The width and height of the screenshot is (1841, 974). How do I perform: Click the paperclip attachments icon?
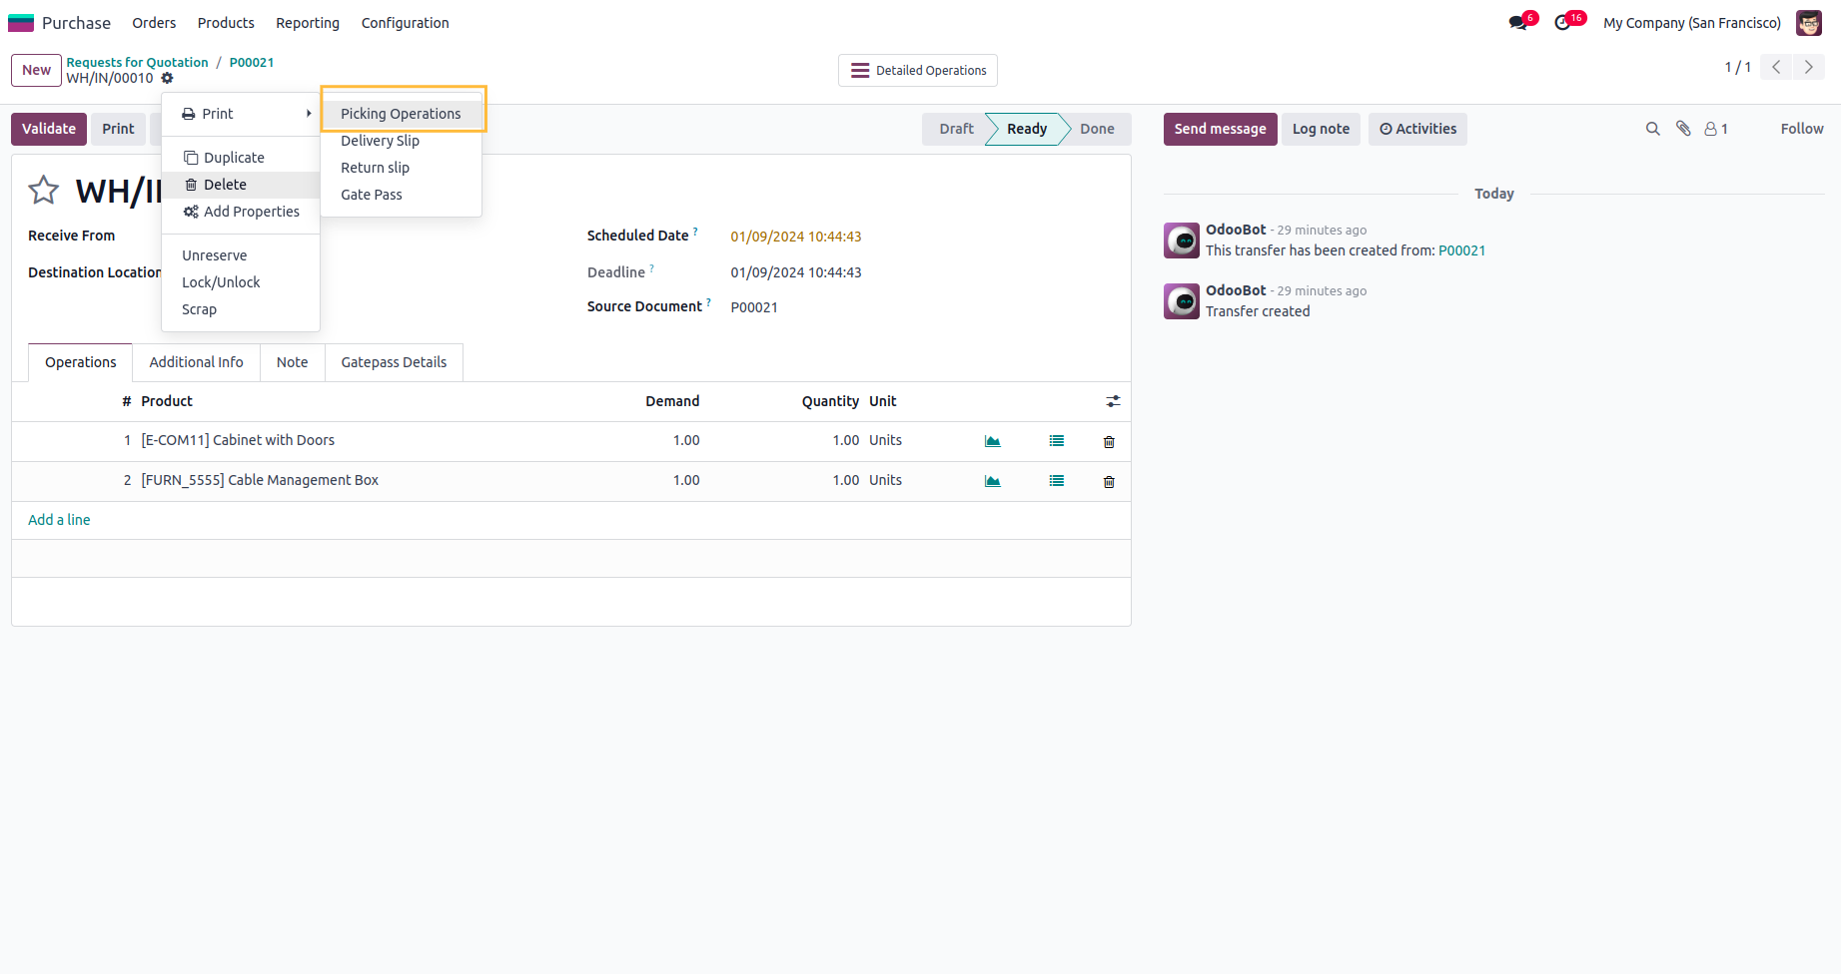(x=1683, y=129)
